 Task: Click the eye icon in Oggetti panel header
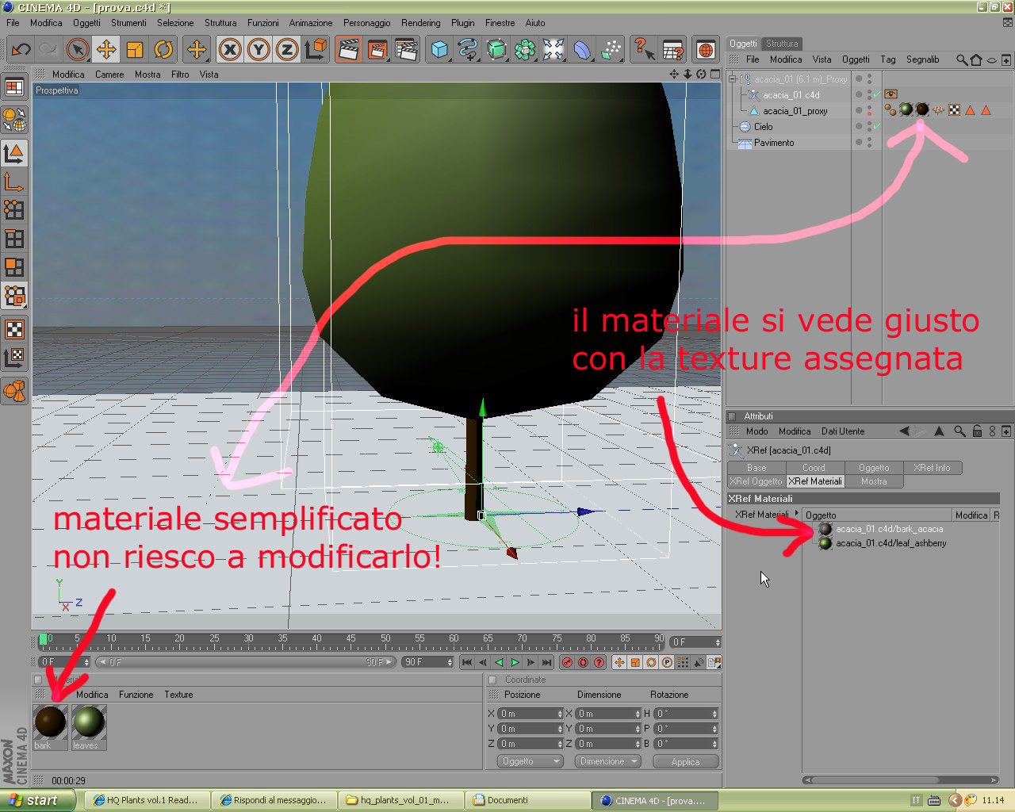[x=991, y=59]
